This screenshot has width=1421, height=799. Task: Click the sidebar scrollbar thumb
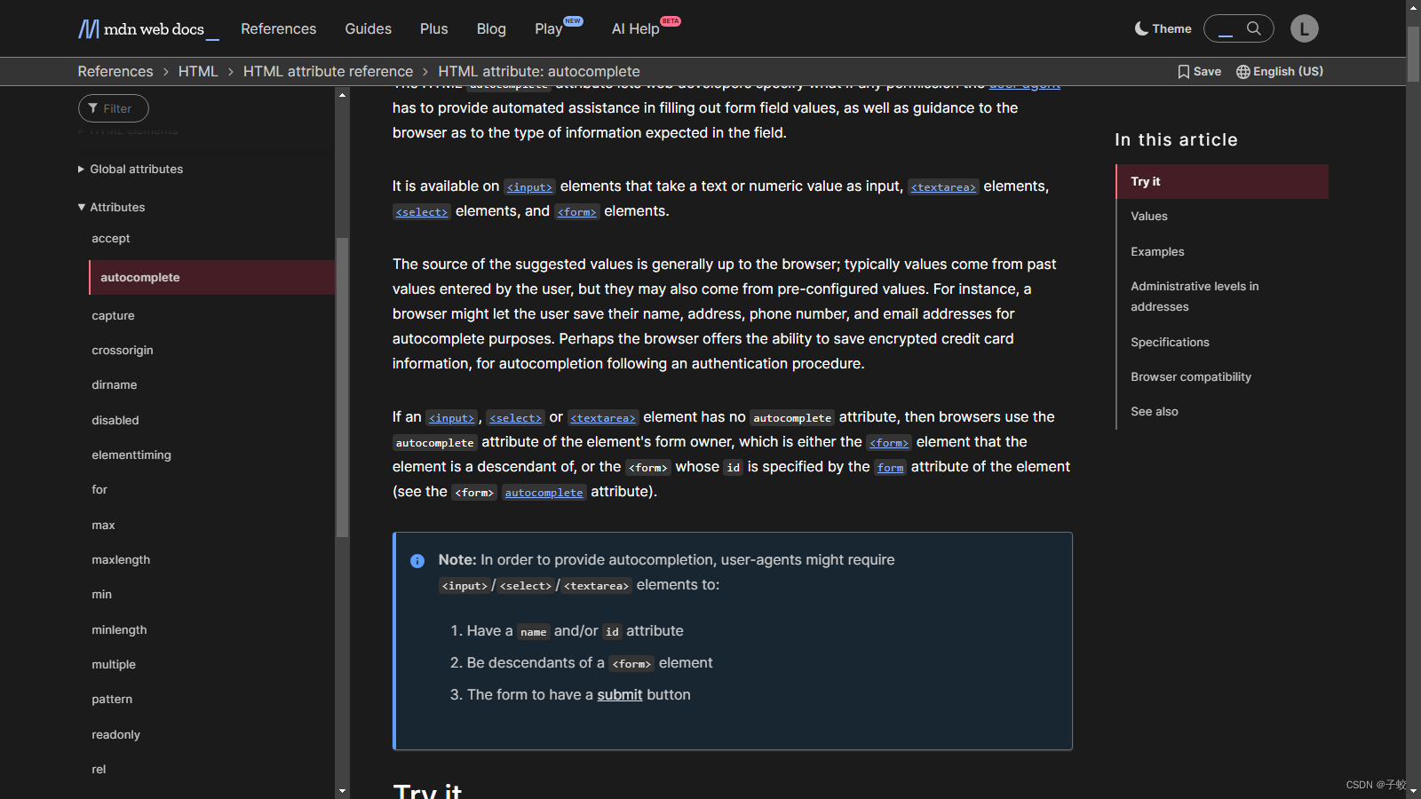click(342, 387)
